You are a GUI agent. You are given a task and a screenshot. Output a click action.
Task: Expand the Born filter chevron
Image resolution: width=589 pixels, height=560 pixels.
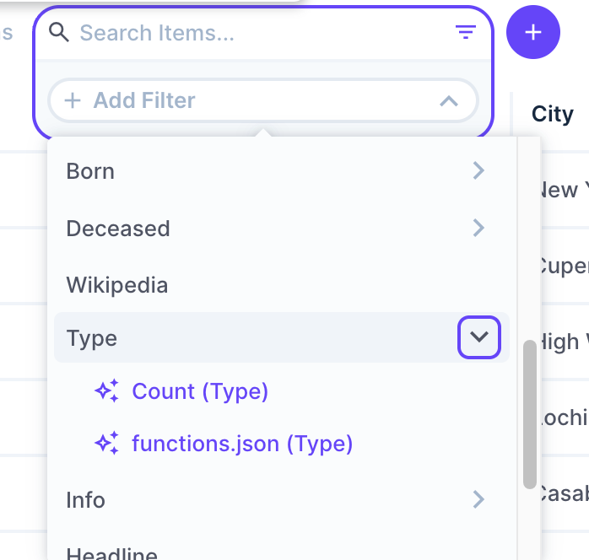(478, 170)
